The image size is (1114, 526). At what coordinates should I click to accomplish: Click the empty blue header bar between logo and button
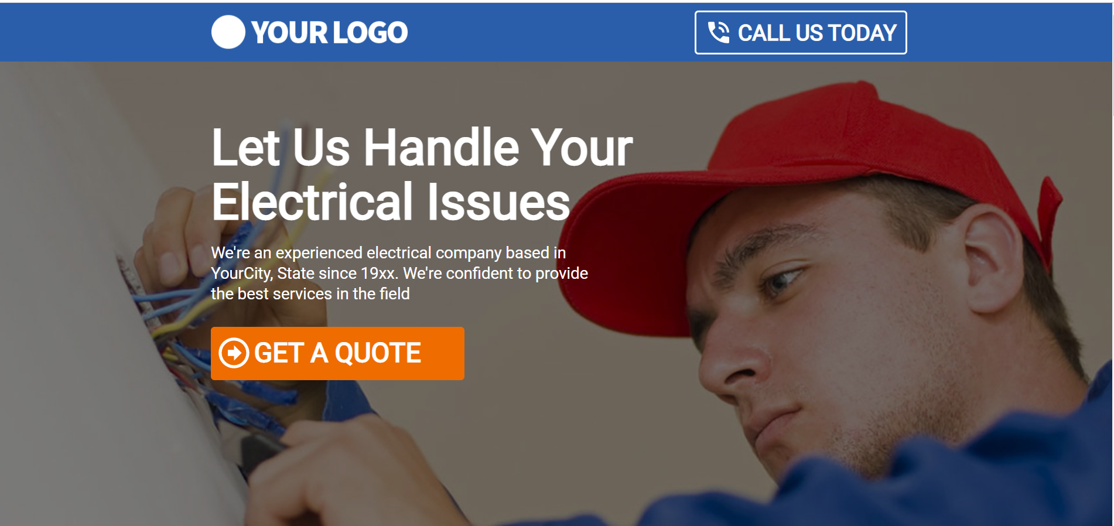point(551,32)
